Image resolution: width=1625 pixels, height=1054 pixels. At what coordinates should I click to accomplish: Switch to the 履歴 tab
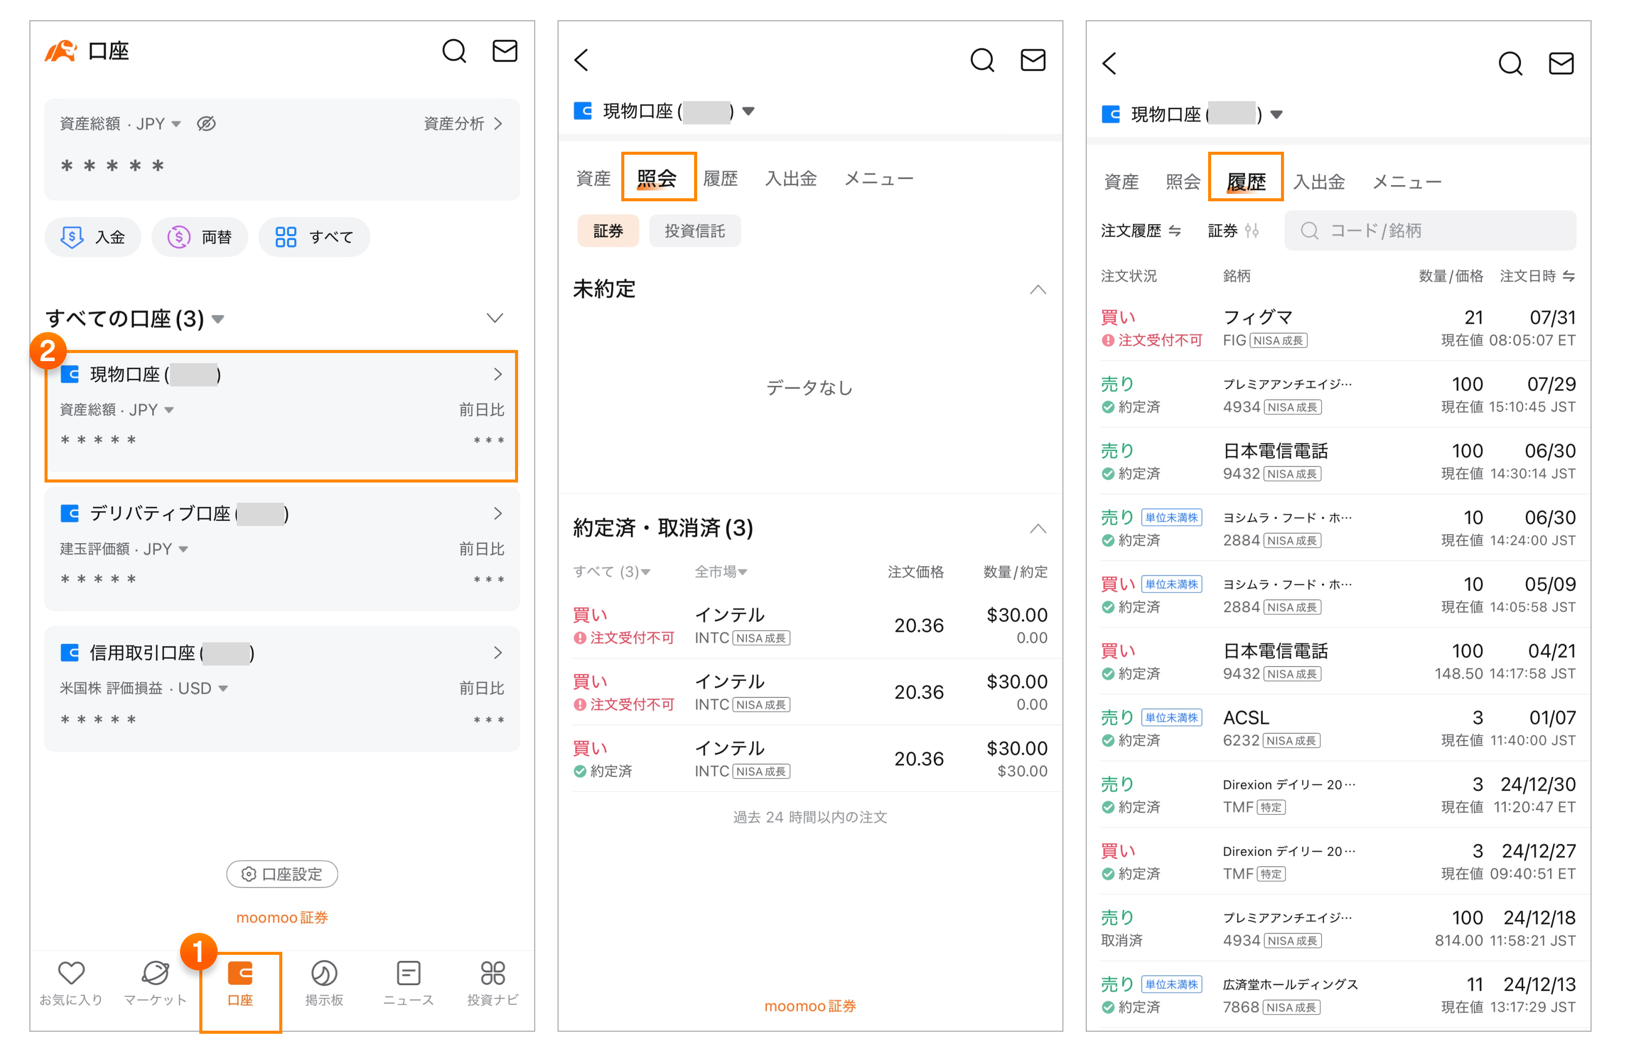pyautogui.click(x=721, y=178)
